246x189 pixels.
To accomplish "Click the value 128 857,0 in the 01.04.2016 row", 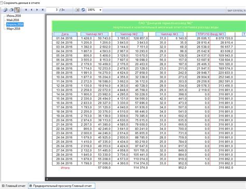I will [141, 38].
